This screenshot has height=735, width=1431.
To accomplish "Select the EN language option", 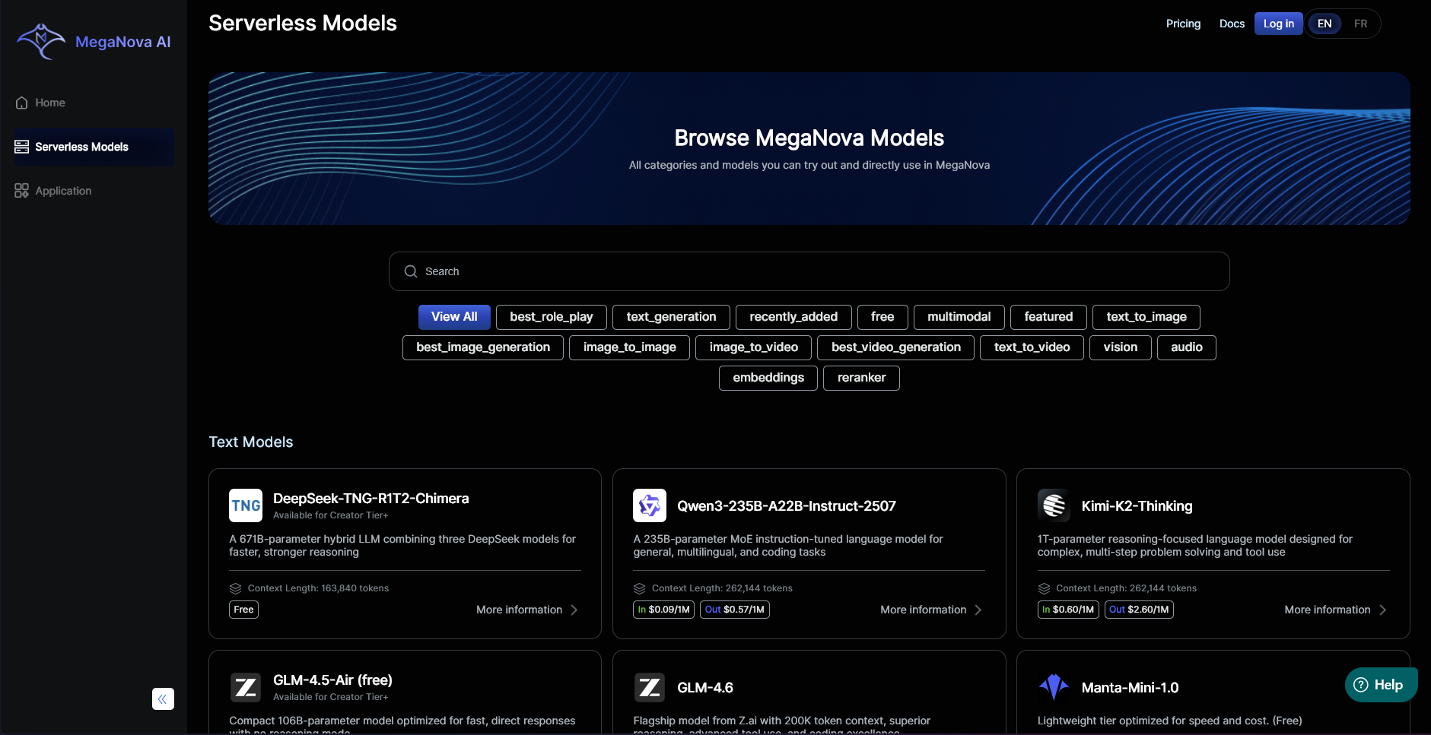I will click(1324, 24).
